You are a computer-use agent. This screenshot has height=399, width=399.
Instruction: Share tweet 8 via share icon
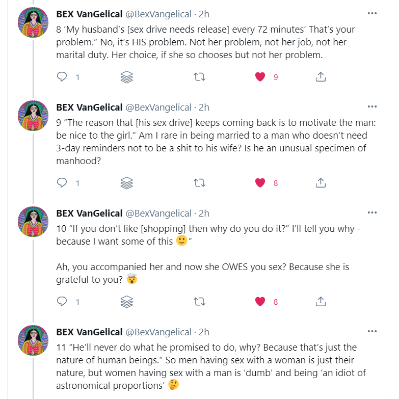pyautogui.click(x=321, y=77)
